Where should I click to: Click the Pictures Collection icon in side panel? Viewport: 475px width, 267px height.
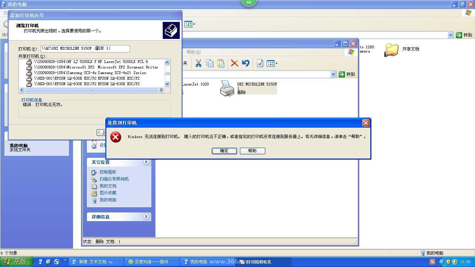tap(94, 193)
